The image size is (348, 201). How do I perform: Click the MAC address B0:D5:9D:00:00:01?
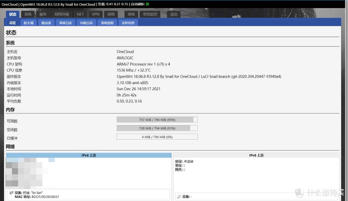tap(45, 197)
